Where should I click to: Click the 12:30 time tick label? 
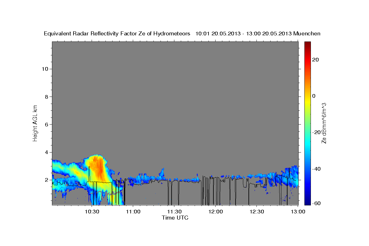pos(257,212)
